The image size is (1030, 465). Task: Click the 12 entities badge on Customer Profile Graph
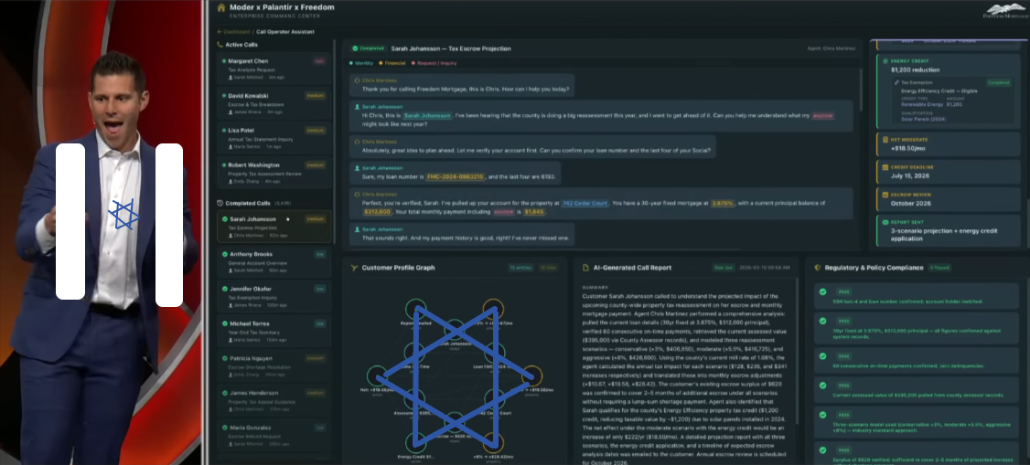tap(520, 268)
